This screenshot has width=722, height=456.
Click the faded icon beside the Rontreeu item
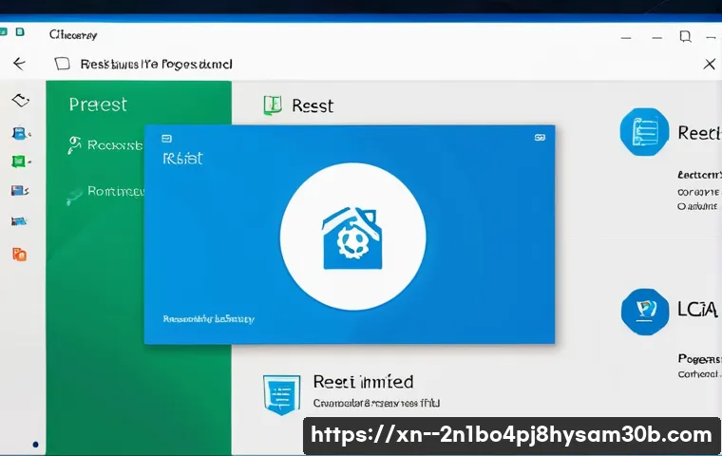point(74,196)
